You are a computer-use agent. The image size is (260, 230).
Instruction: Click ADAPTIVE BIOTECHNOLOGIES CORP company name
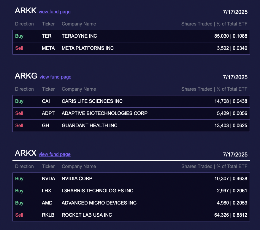click(105, 113)
